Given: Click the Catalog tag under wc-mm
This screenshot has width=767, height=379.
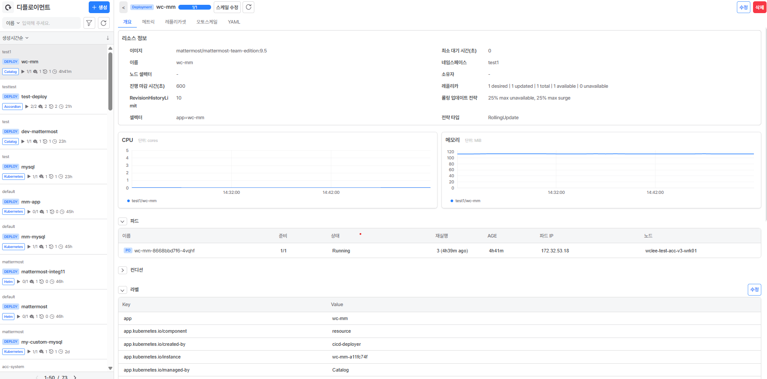Looking at the screenshot, I should point(10,72).
